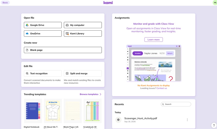Viewport: 217px width, 129px height.
Task: Click the Blank page document icon
Action: tap(27, 50)
